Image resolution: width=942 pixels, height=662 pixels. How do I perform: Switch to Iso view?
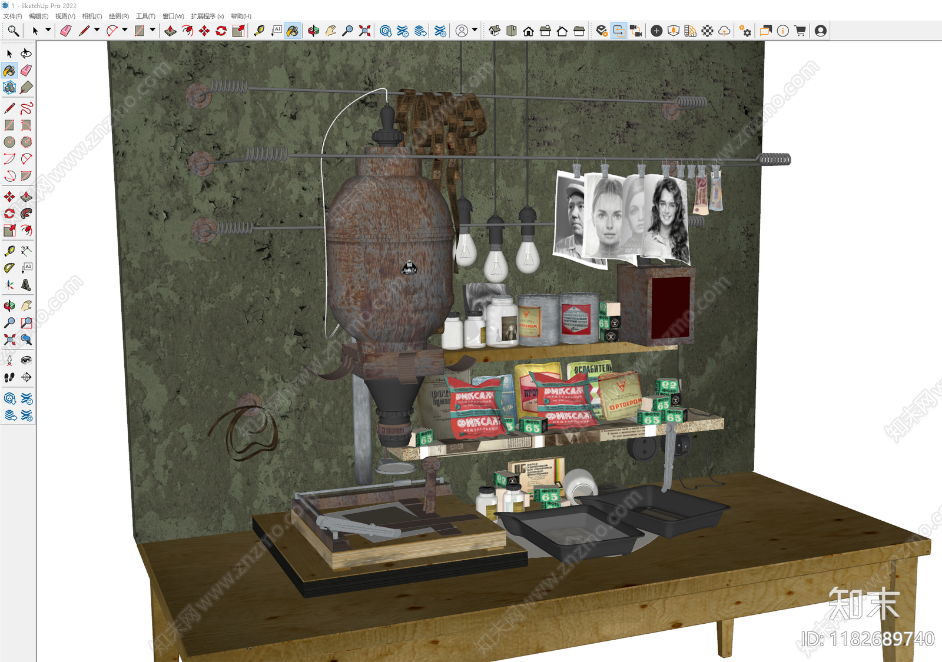pyautogui.click(x=495, y=31)
